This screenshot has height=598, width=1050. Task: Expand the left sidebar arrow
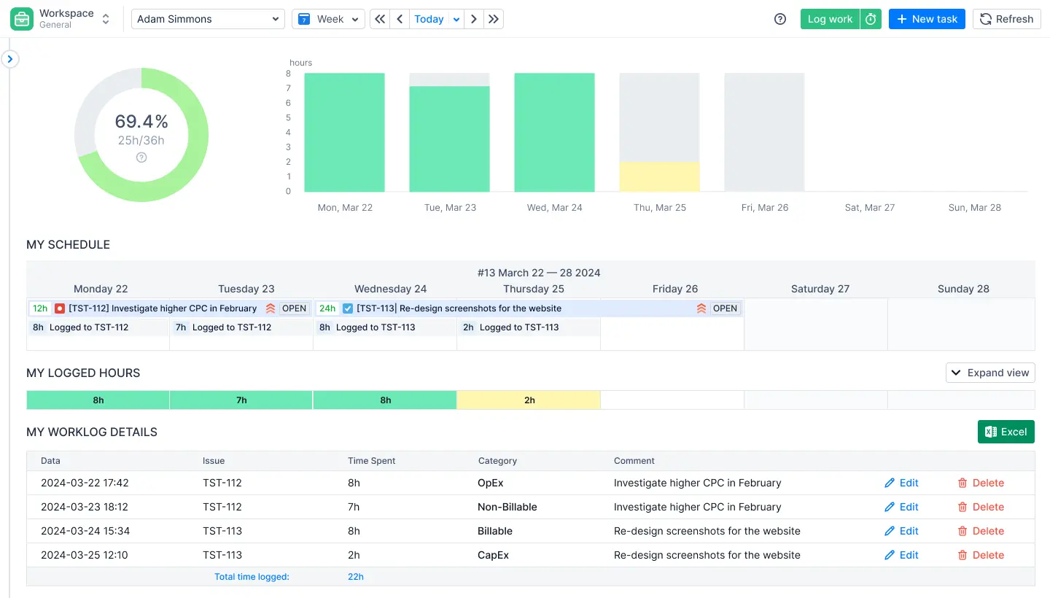[x=9, y=58]
